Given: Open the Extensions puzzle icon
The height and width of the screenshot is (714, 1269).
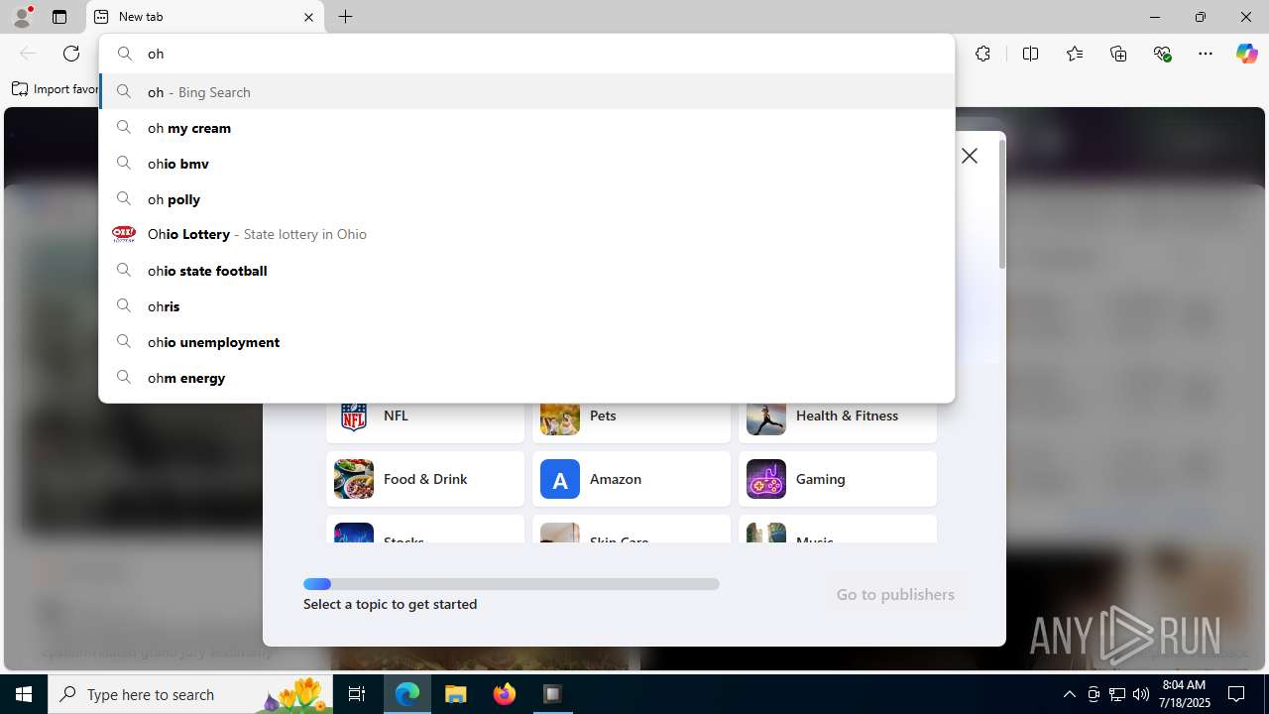Looking at the screenshot, I should click(982, 54).
